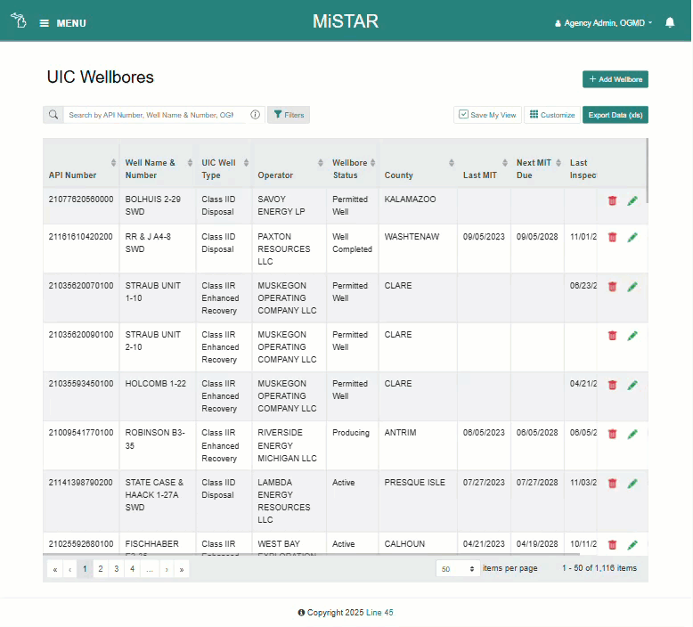The height and width of the screenshot is (627, 693).
Task: Edit the FISCHHABER row
Action: [632, 545]
